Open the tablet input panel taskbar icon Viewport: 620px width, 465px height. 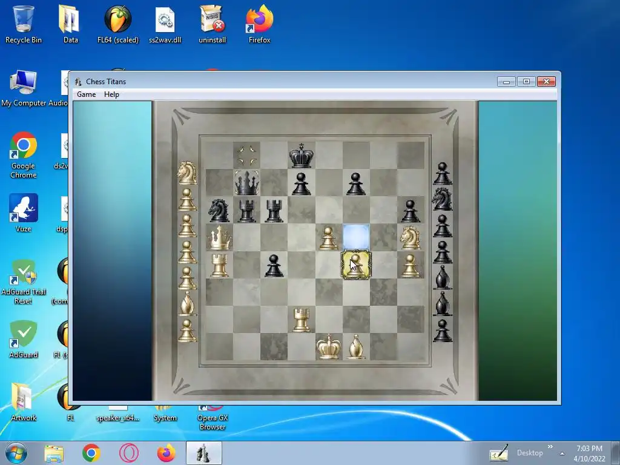(x=499, y=453)
